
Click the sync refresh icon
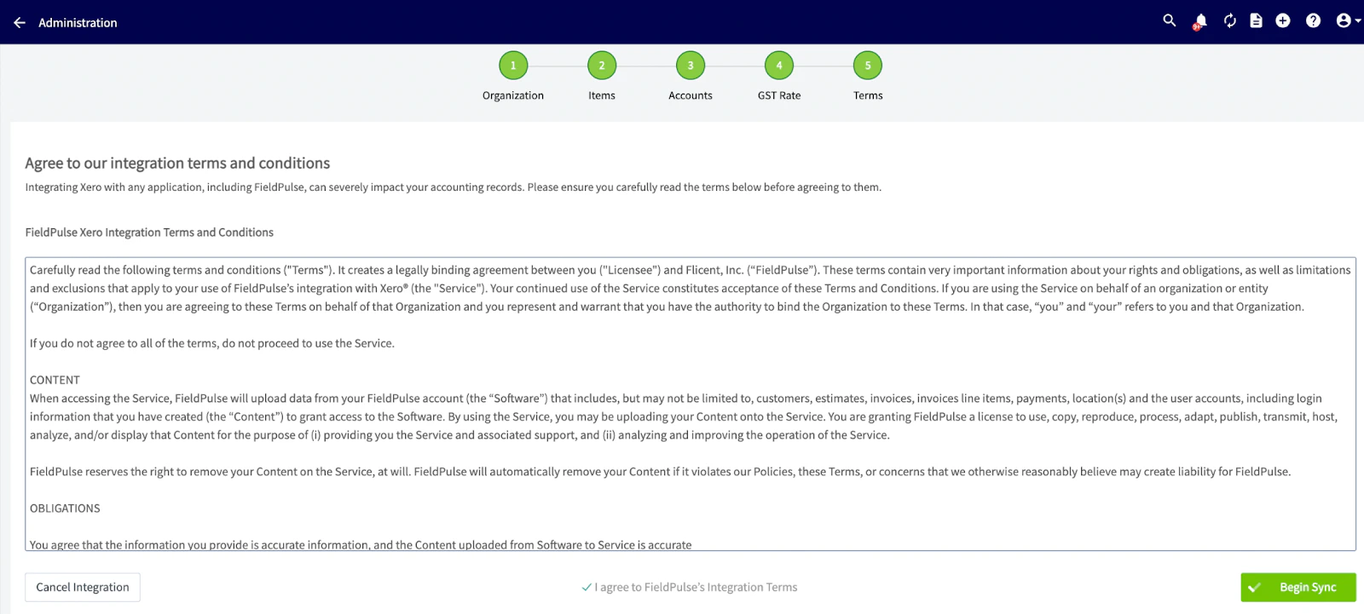[x=1229, y=20]
